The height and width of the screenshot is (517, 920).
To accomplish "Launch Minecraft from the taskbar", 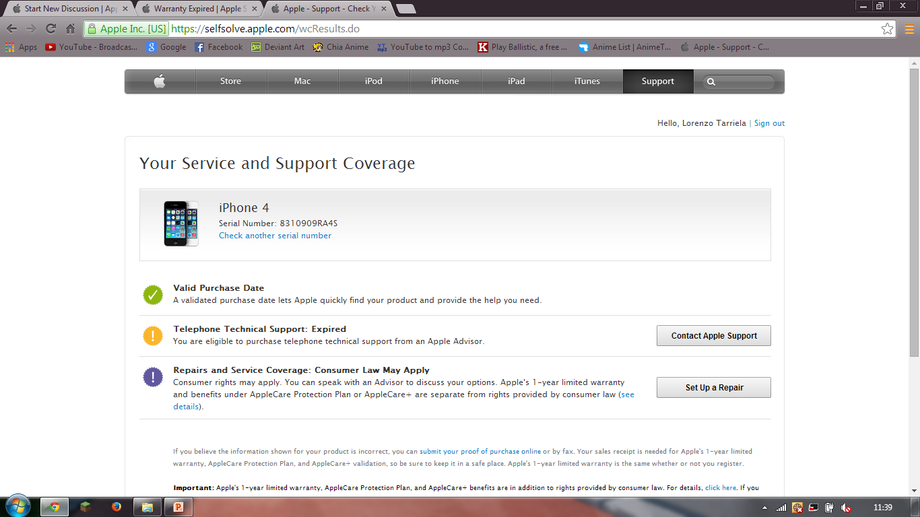I will [86, 507].
